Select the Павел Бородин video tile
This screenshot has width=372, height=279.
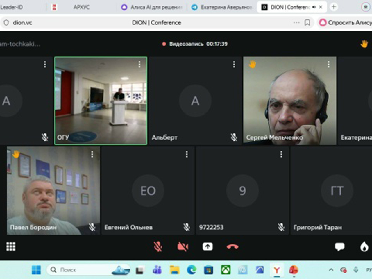point(53,190)
